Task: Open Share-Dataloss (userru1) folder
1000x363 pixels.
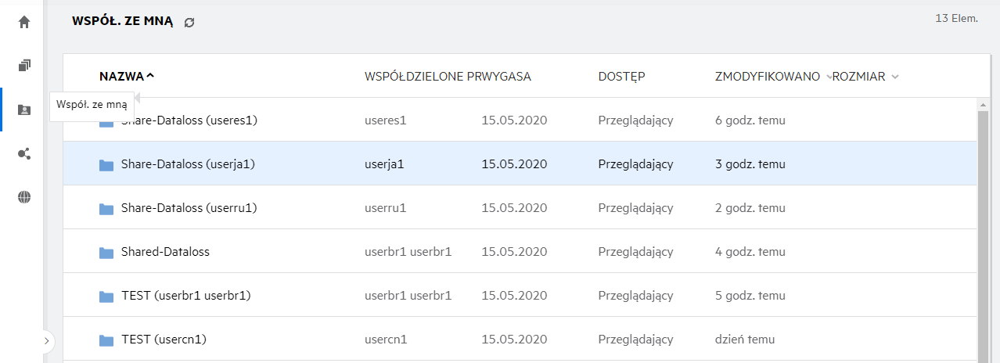Action: pos(189,208)
